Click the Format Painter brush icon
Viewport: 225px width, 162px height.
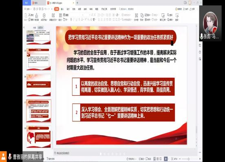pos(37,15)
